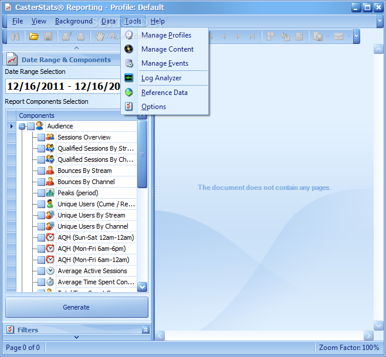The image size is (386, 357).
Task: Click the Generate button
Action: coord(77,307)
